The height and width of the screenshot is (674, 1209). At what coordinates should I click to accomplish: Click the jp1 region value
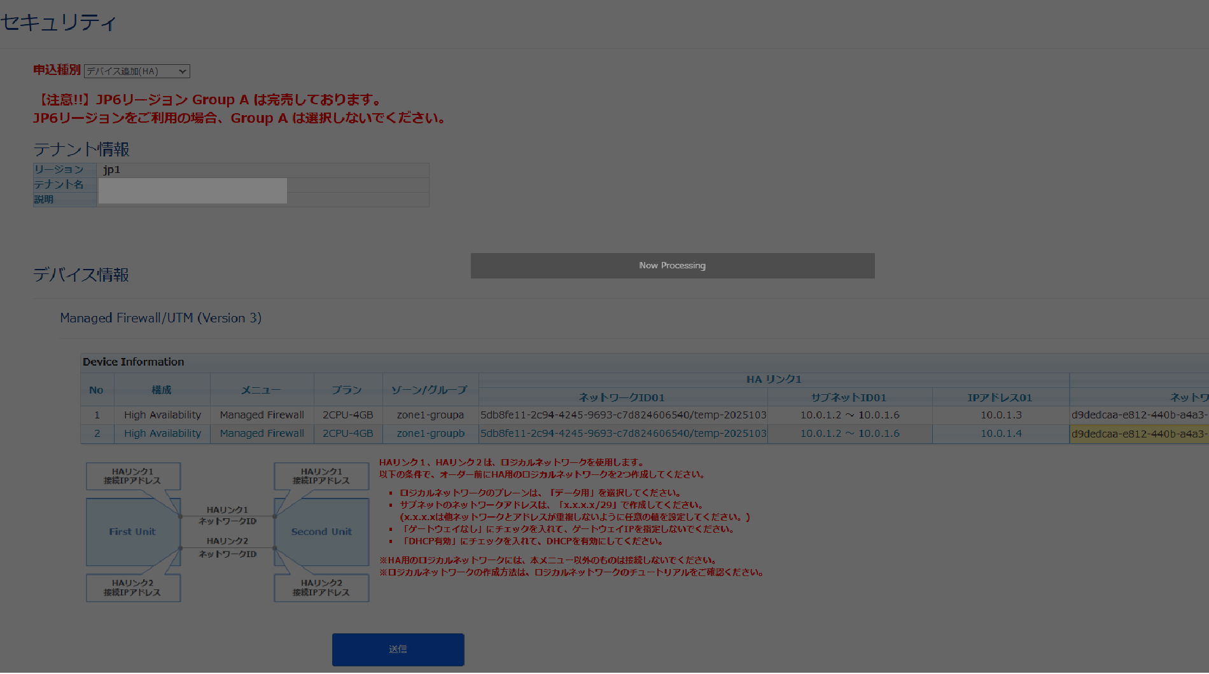click(112, 170)
